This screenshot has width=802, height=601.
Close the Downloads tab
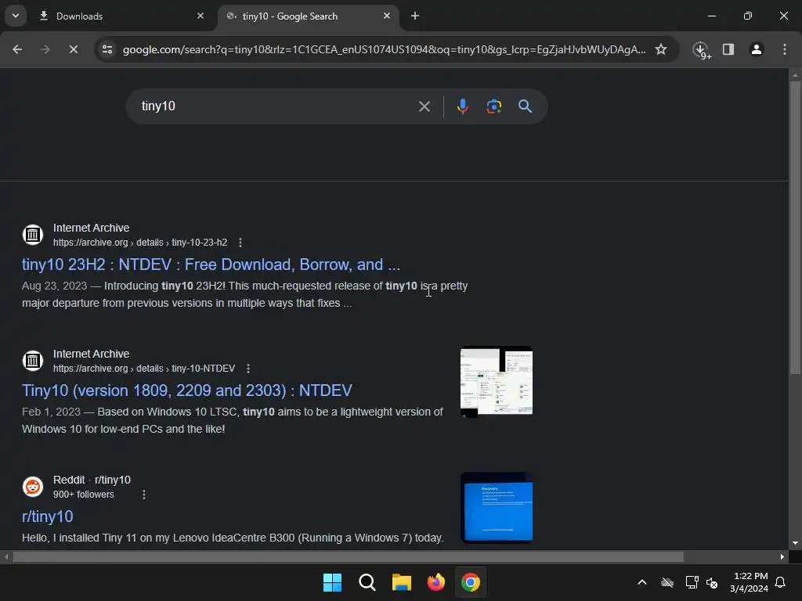click(x=200, y=16)
